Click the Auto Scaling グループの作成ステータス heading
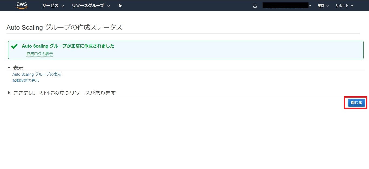 (x=65, y=27)
